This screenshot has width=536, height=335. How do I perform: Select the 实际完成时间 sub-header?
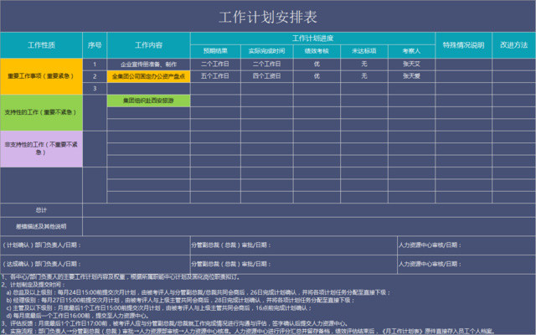(266, 51)
